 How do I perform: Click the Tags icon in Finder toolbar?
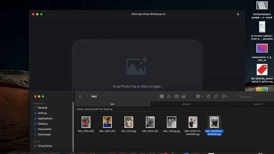[x=216, y=96]
